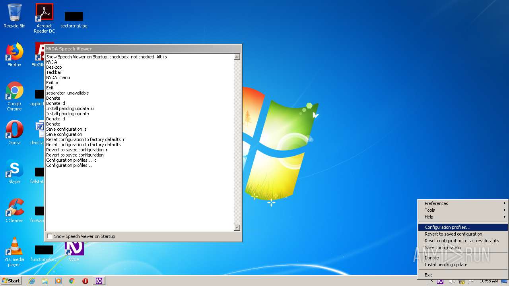Open the NVDA desktop shortcut
Viewport: 509px width, 286px height.
click(x=74, y=251)
